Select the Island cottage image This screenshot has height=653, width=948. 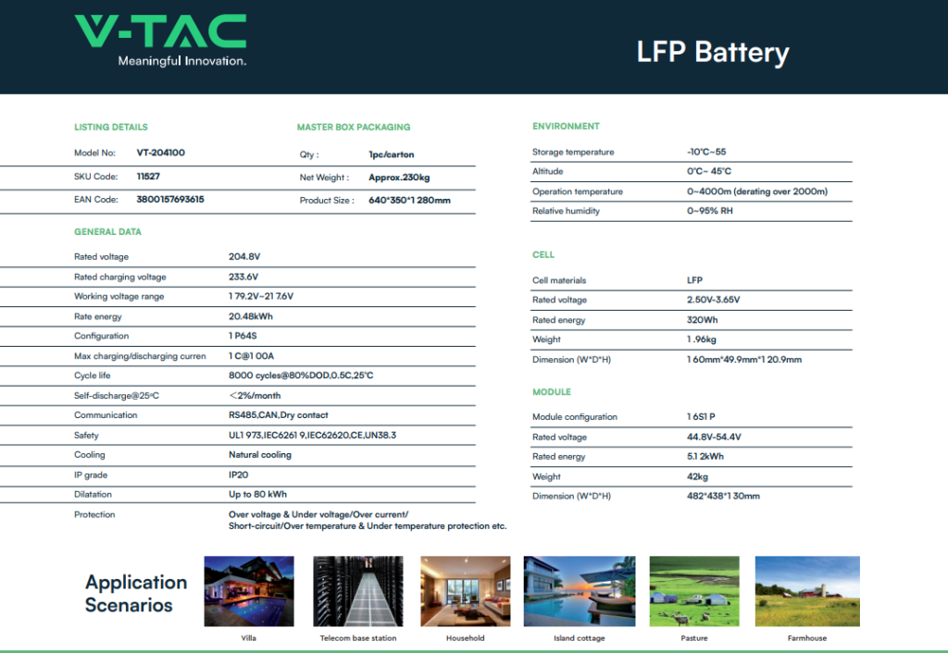(579, 592)
